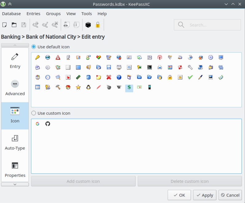This screenshot has height=203, width=245.
Task: Click the Add custom icon button
Action: 83,181
